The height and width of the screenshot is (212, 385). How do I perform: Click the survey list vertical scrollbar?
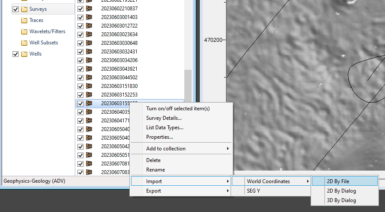(188, 86)
